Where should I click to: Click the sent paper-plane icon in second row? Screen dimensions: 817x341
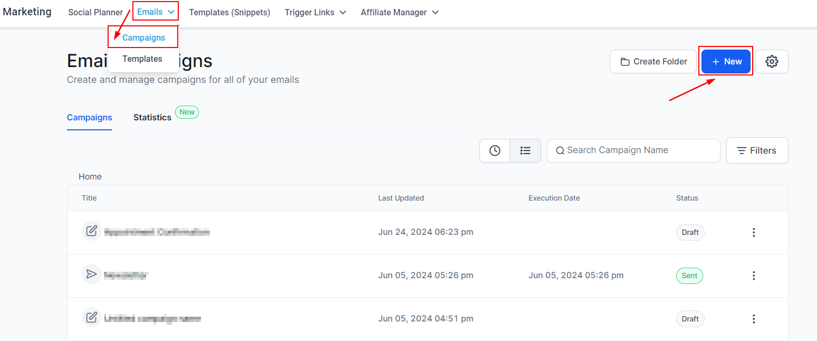pos(91,274)
